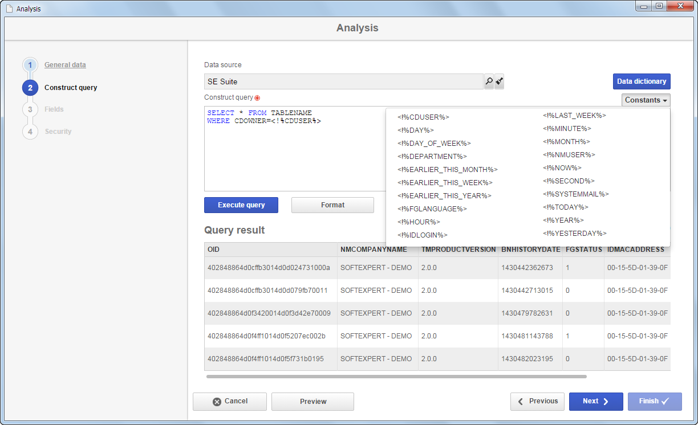The image size is (698, 425).
Task: Click the Preview button
Action: [313, 402]
